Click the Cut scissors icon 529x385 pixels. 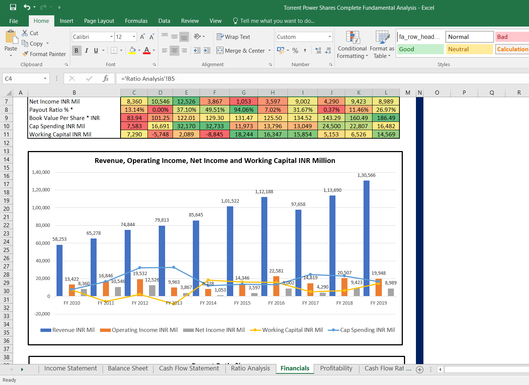click(25, 33)
